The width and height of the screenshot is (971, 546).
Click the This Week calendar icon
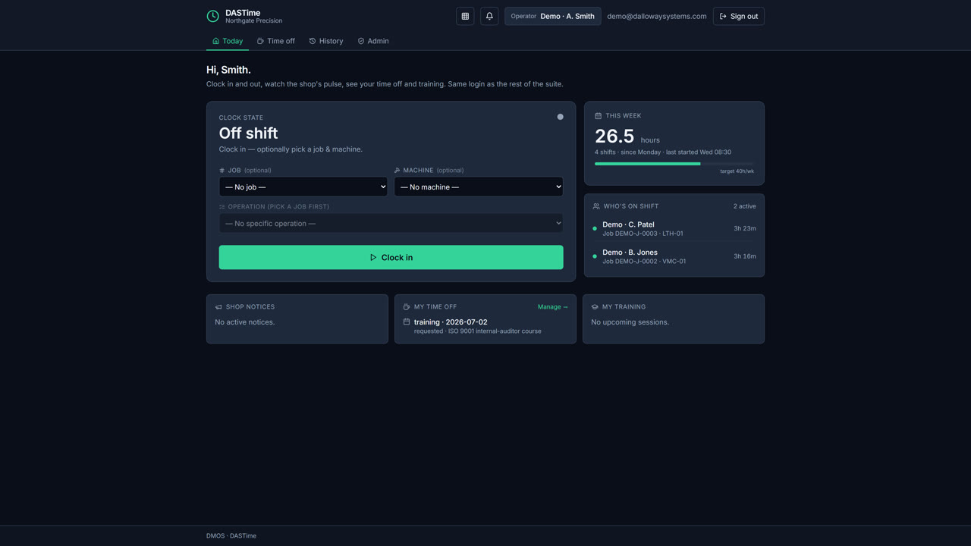point(598,116)
